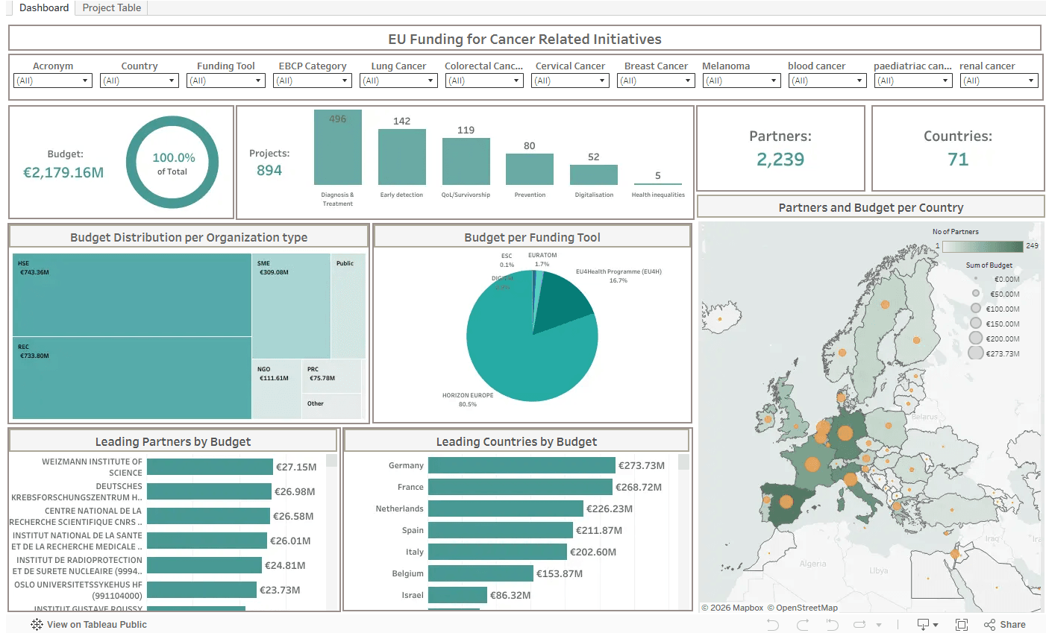Screen dimensions: 1046x633
Task: Open the OpenStreetMap attribution link
Action: (x=802, y=608)
